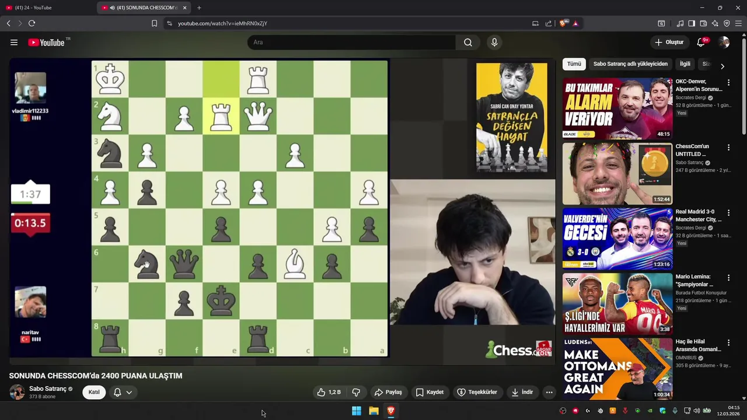Click Brave browser taskbar icon

tap(391, 411)
